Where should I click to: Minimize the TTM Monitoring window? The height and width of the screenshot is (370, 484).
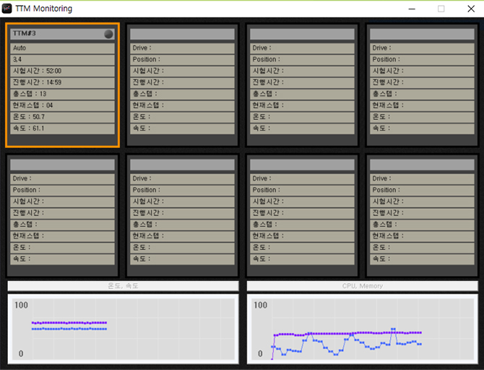point(412,9)
